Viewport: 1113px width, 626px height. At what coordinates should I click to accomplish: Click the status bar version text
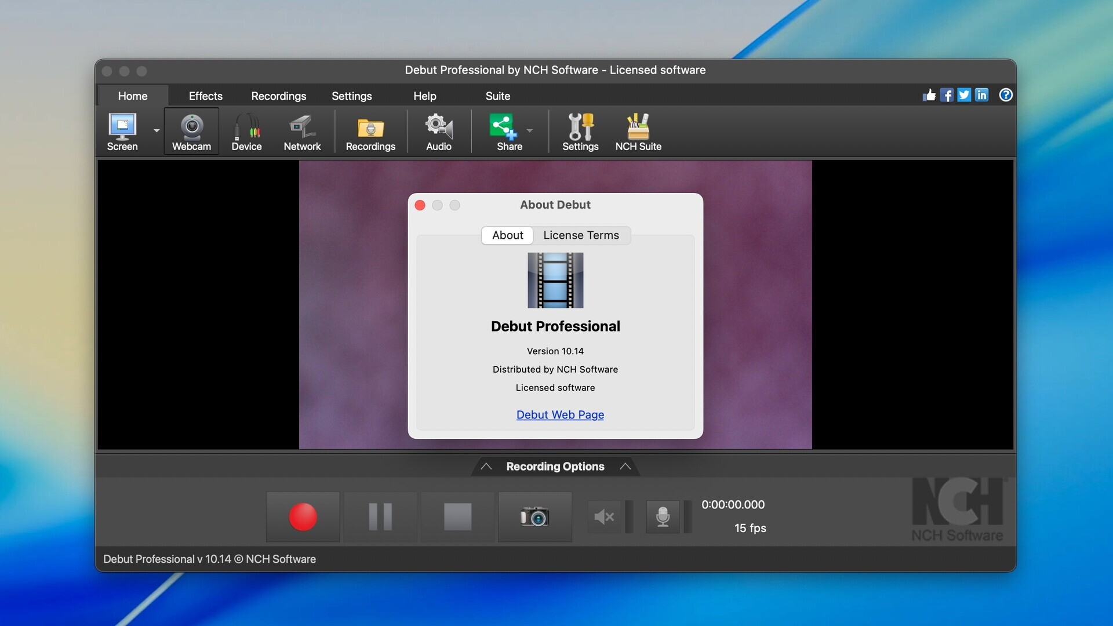(210, 559)
